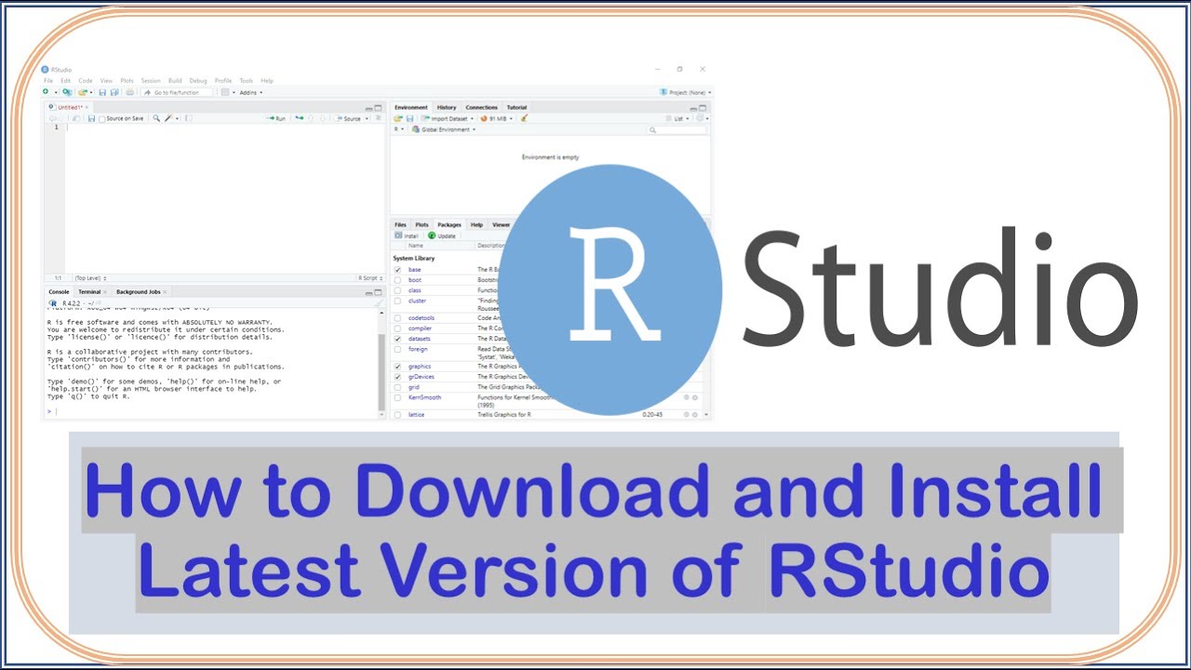Click the compile report notebook icon

click(x=189, y=118)
